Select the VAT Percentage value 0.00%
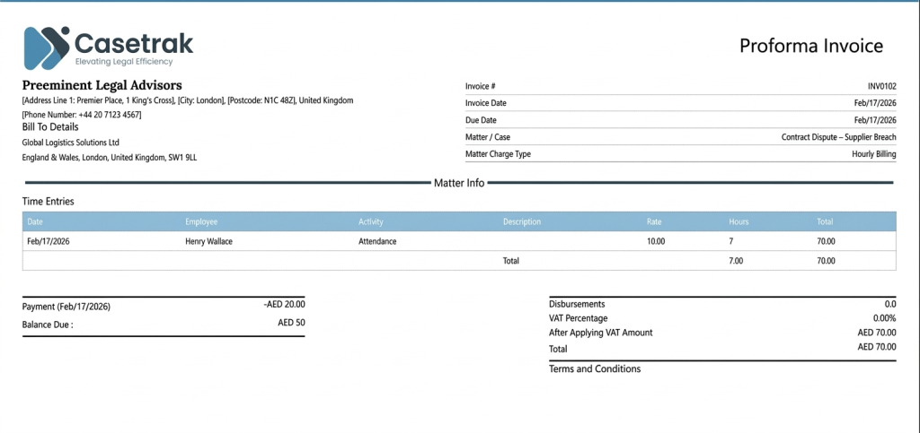This screenshot has width=920, height=433. point(883,318)
